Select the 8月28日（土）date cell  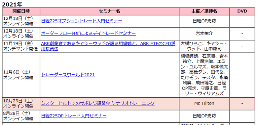click(x=21, y=116)
